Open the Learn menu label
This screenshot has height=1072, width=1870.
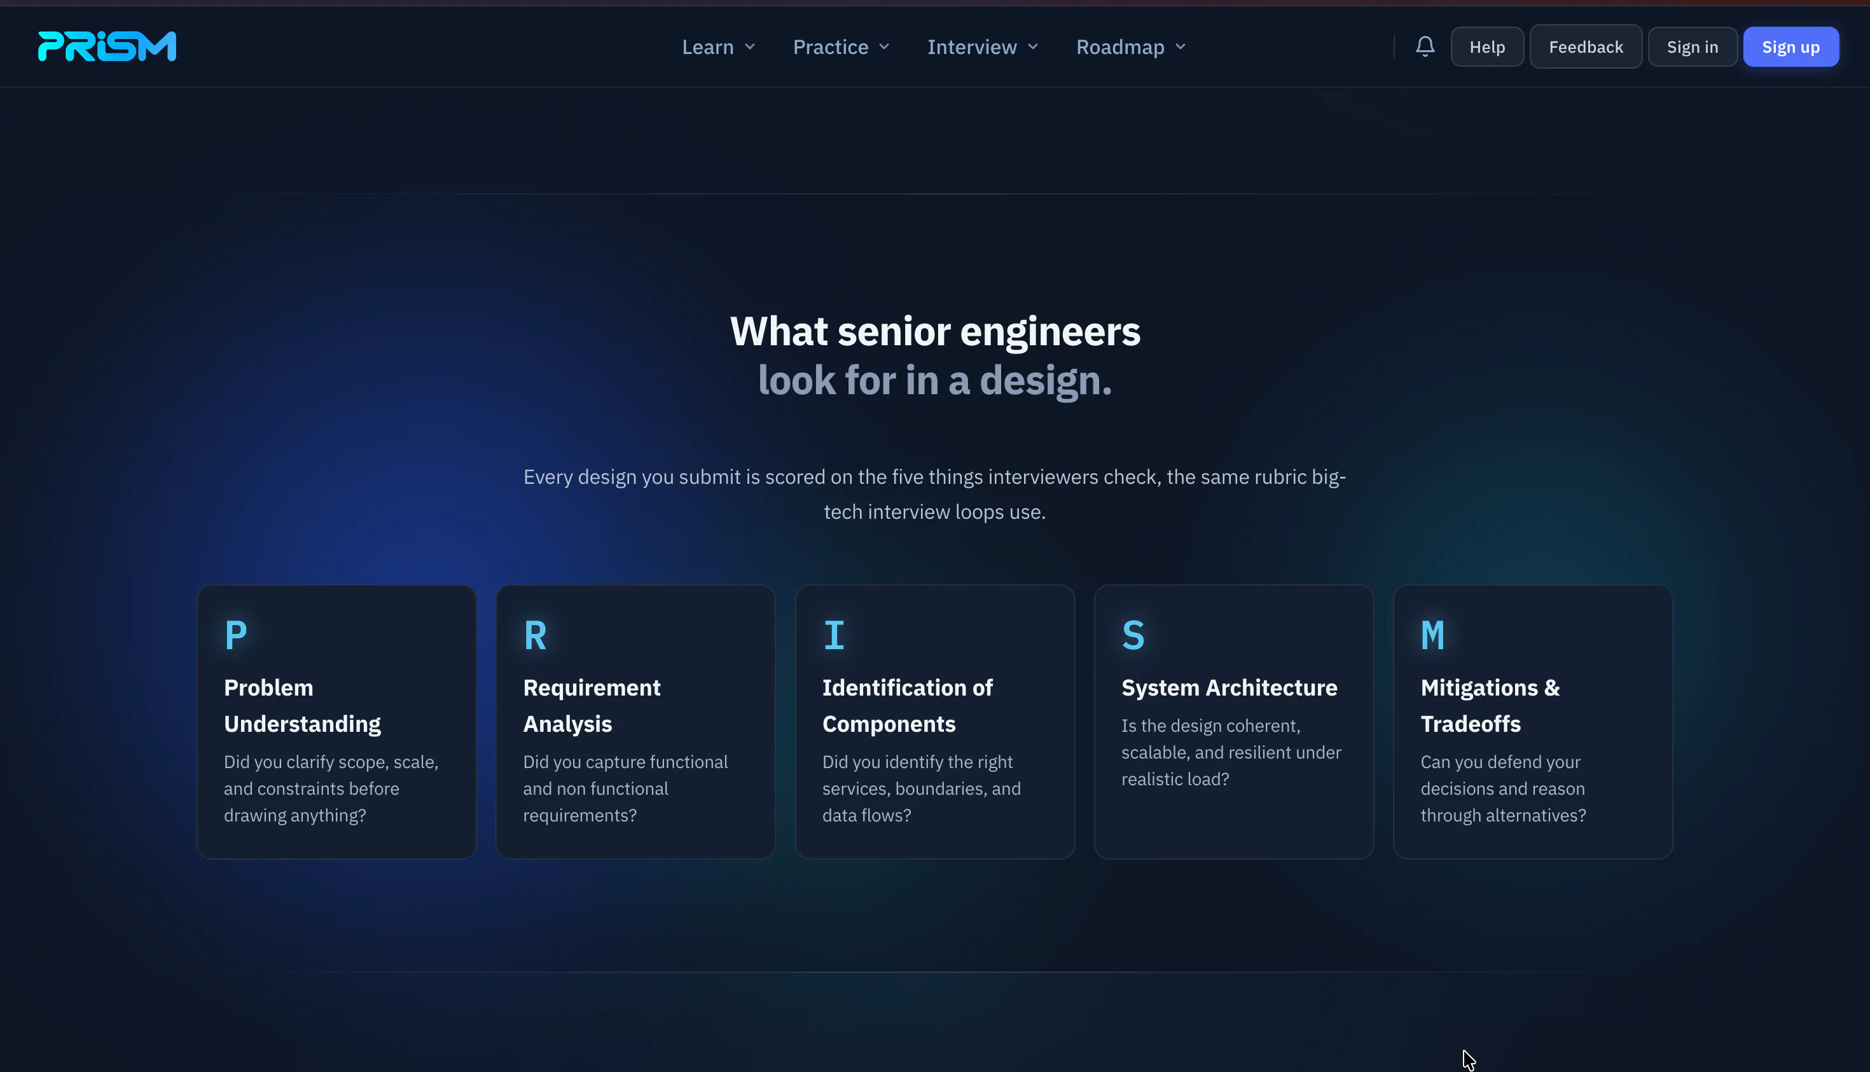click(x=707, y=47)
